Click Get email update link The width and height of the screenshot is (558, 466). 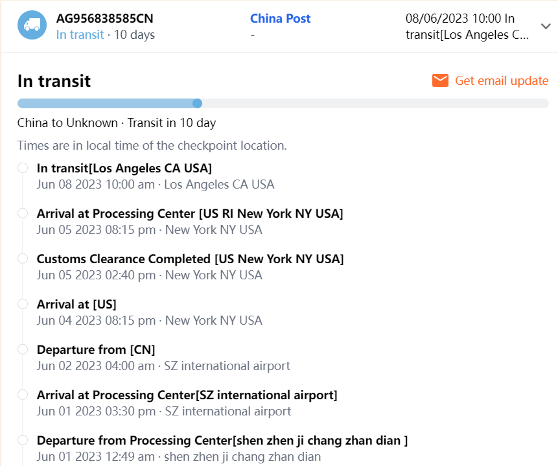click(502, 80)
